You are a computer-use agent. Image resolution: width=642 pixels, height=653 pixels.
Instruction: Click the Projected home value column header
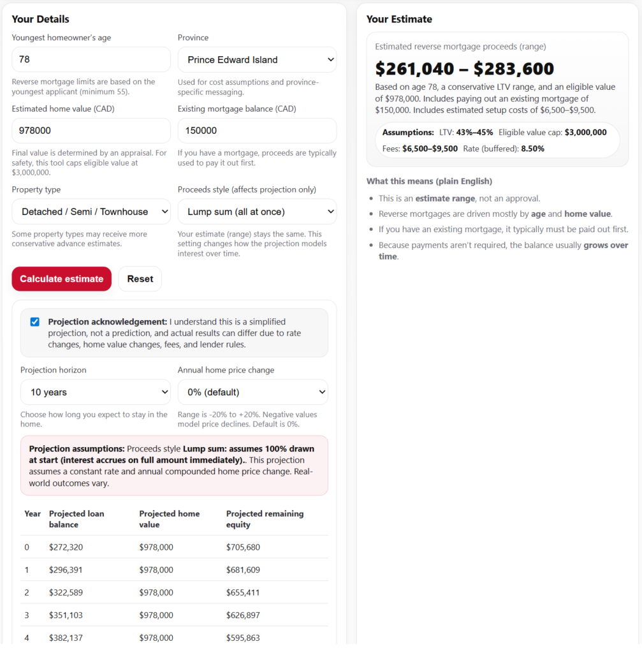(x=169, y=519)
